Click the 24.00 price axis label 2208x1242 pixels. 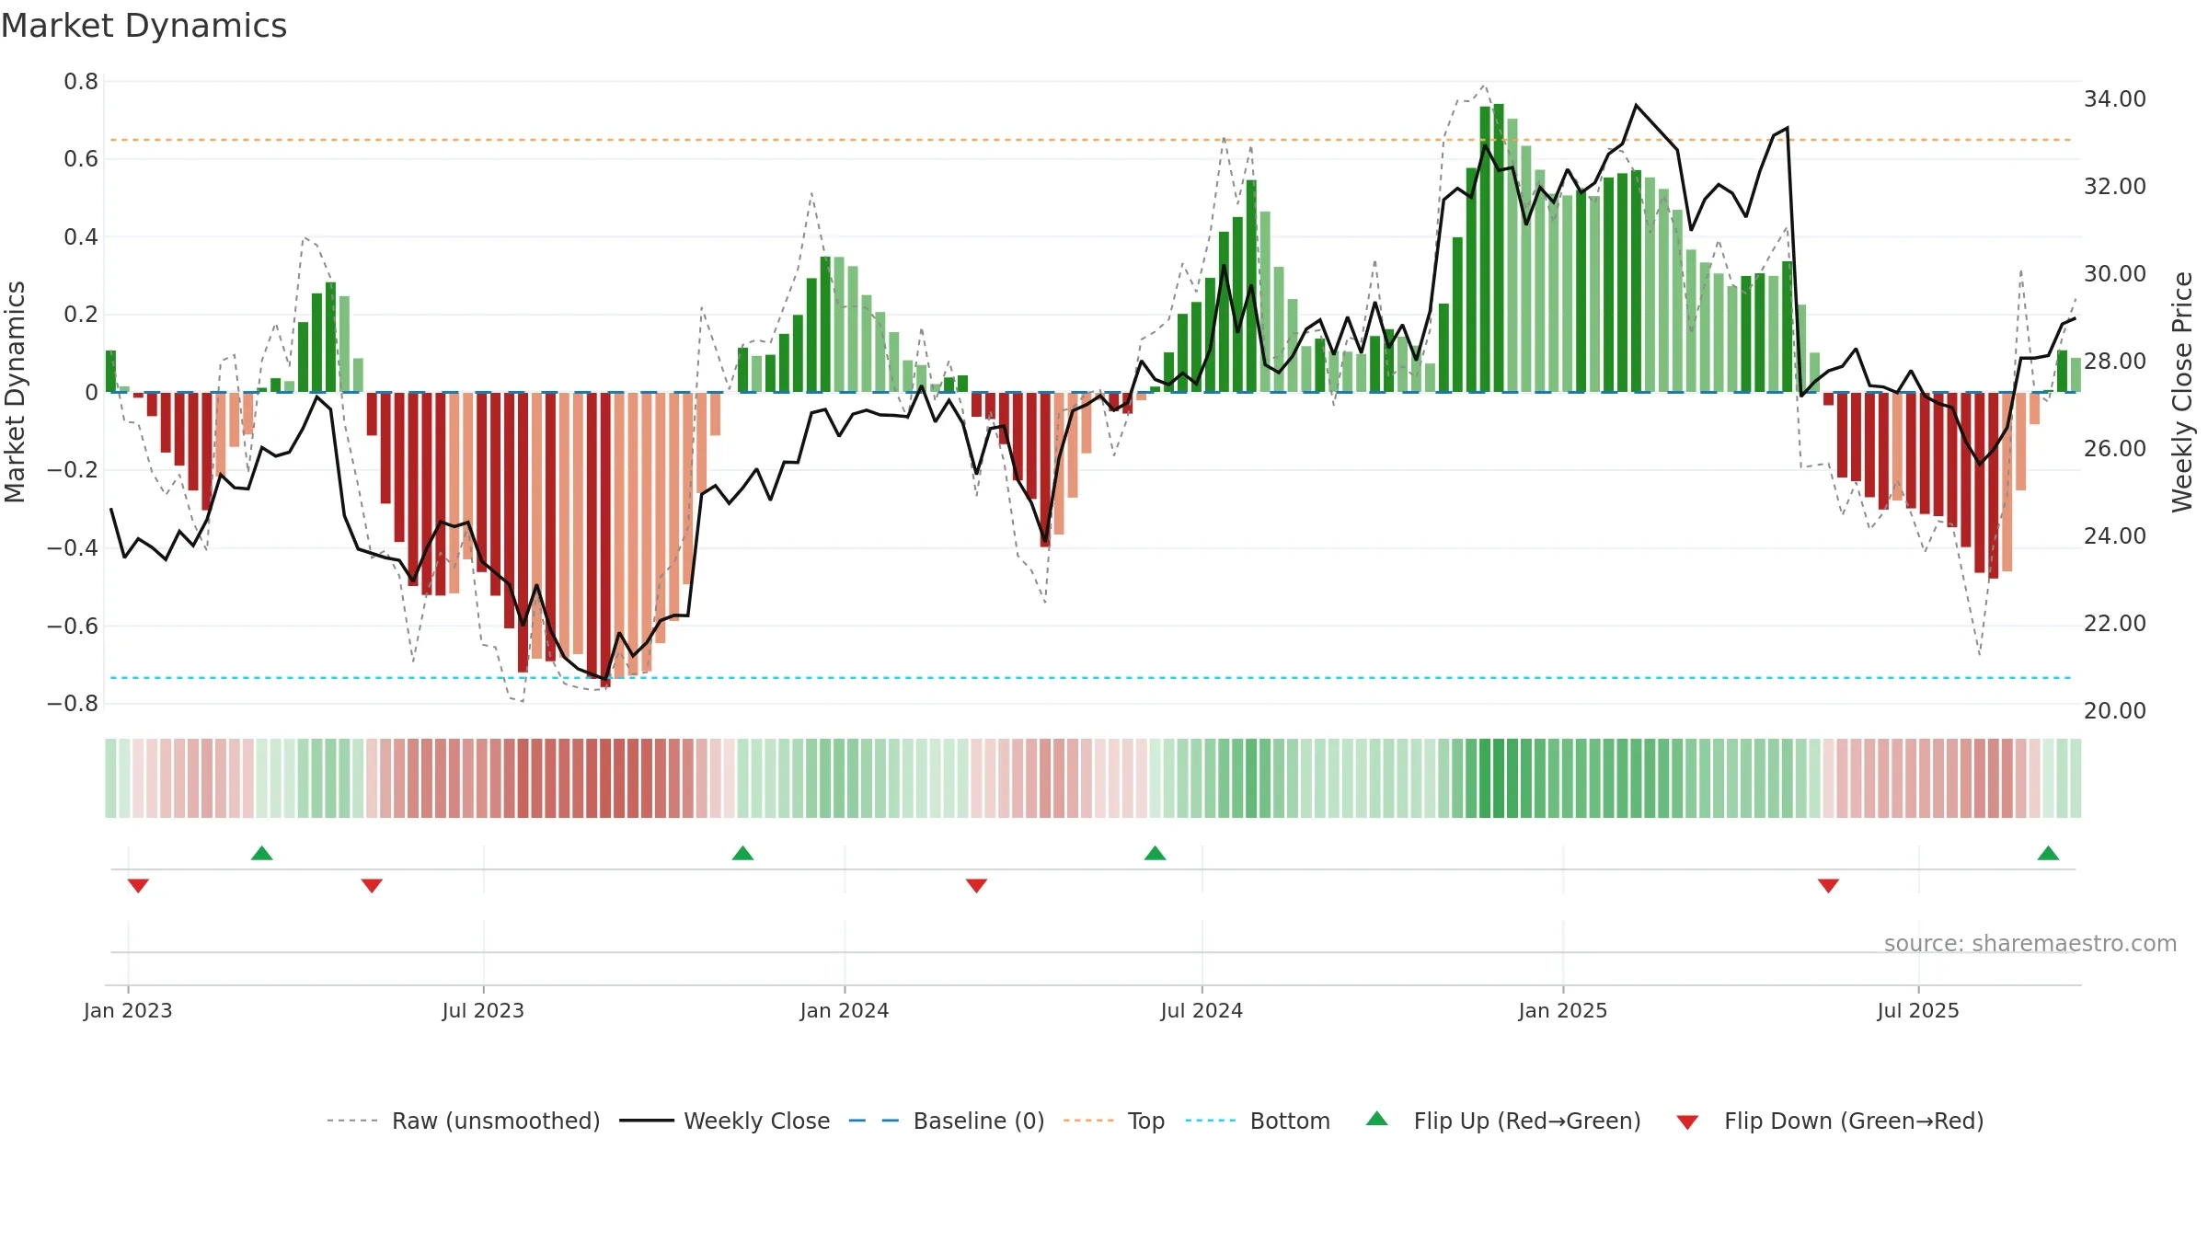(x=2115, y=536)
